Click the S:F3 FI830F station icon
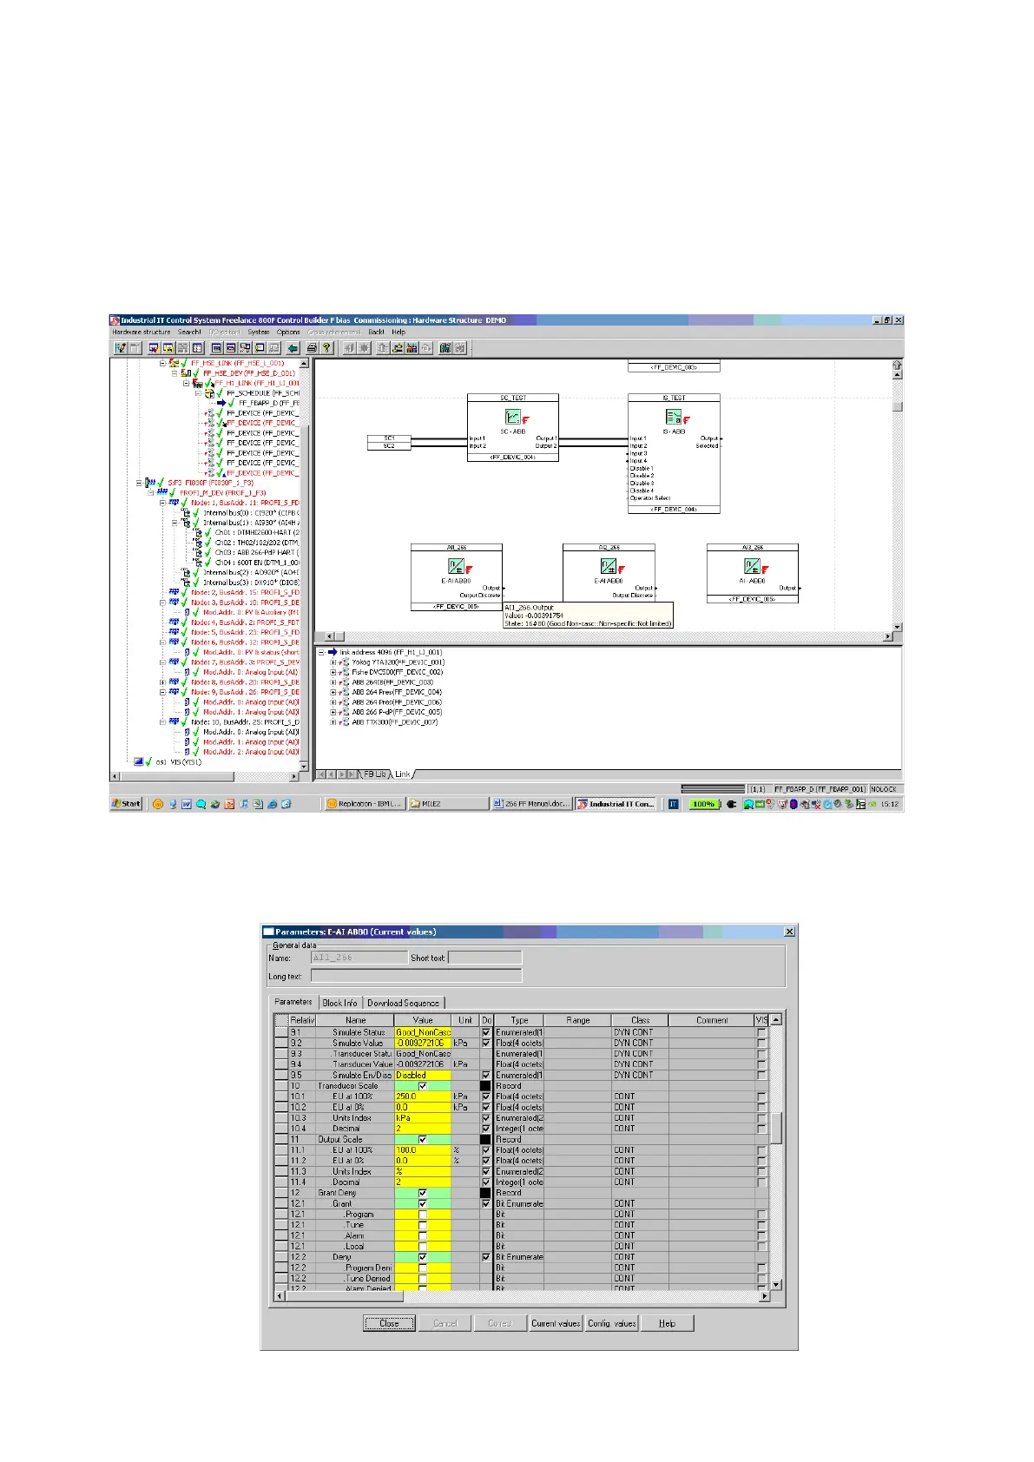1034x1462 pixels. 149,483
